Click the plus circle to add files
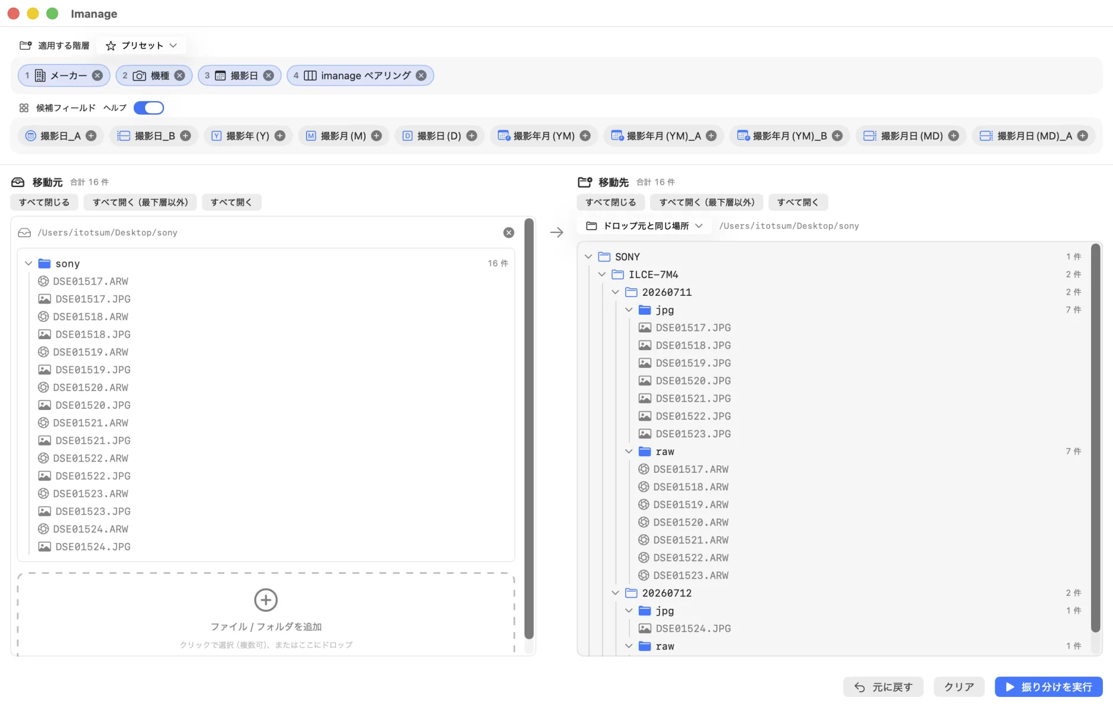Viewport: 1113px width, 707px height. (x=266, y=600)
